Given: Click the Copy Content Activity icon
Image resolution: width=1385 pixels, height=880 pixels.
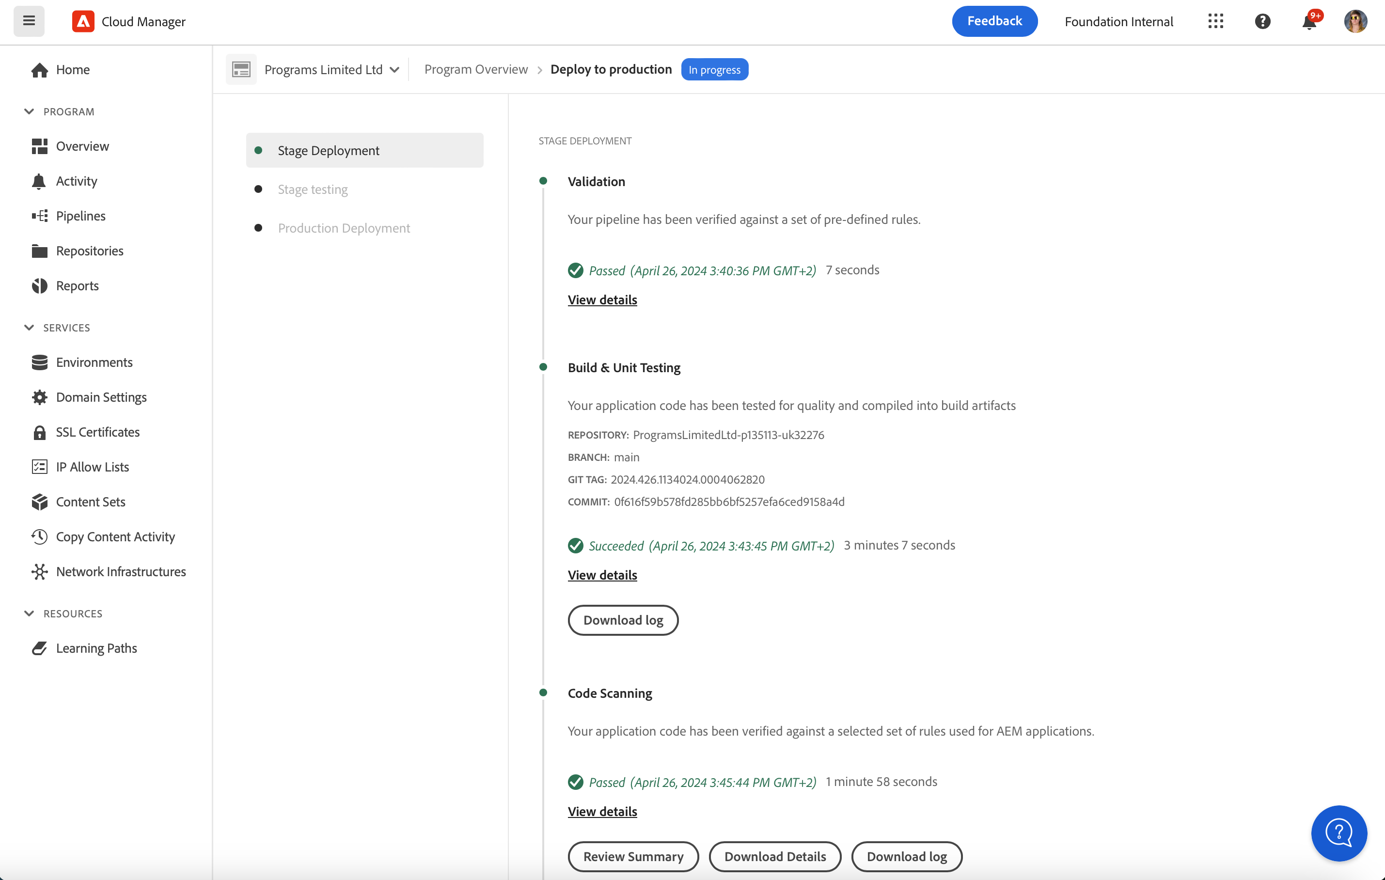Looking at the screenshot, I should (x=39, y=536).
